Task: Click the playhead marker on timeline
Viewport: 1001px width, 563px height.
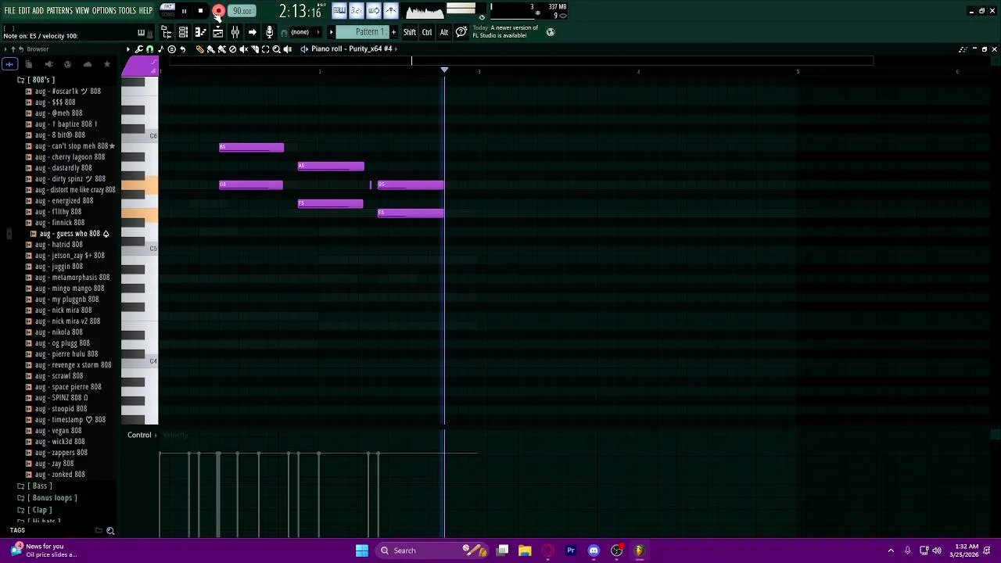Action: [x=444, y=70]
